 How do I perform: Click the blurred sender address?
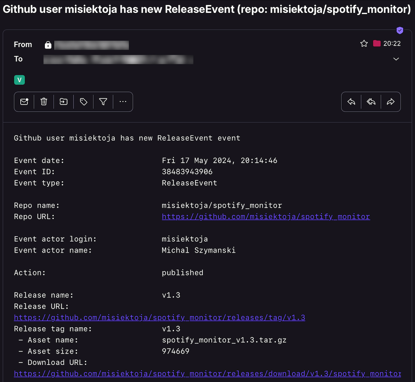coord(91,45)
